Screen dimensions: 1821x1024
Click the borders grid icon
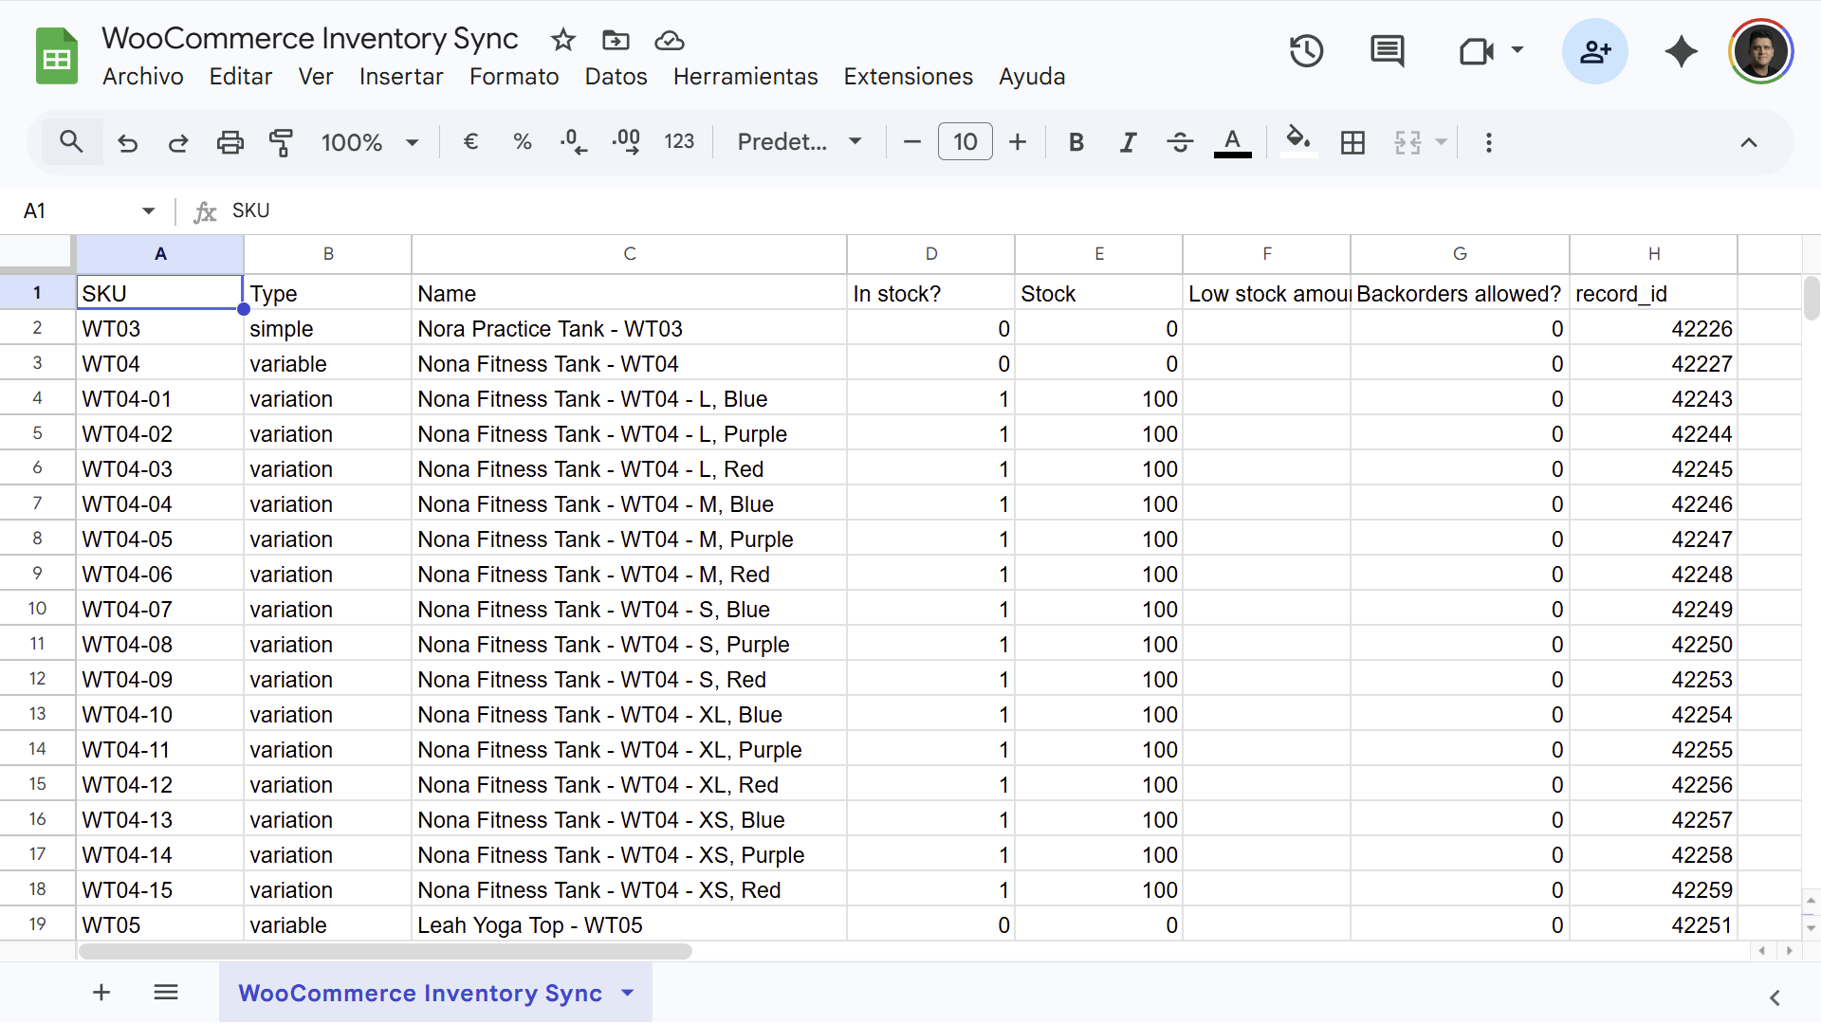point(1352,142)
